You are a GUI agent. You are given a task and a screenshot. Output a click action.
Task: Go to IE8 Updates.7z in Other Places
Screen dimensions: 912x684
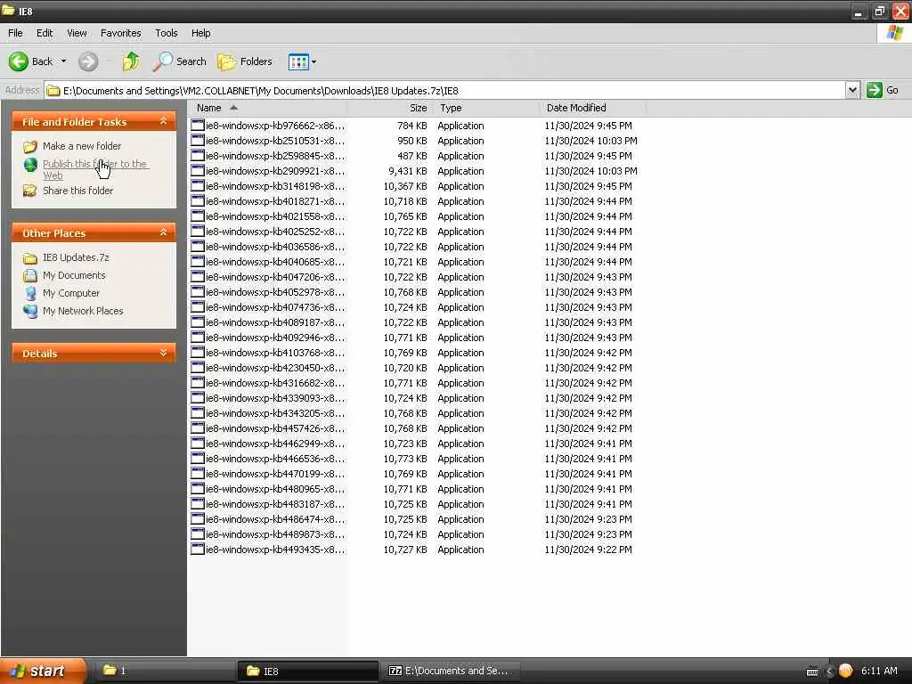tap(76, 257)
